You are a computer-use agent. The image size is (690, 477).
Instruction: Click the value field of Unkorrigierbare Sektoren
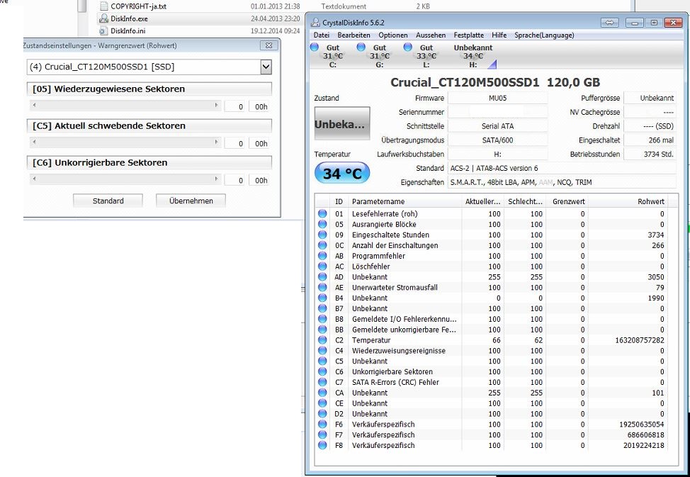pyautogui.click(x=234, y=180)
